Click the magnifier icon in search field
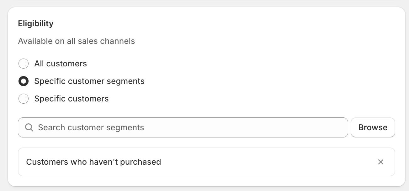The height and width of the screenshot is (191, 409). pos(29,127)
